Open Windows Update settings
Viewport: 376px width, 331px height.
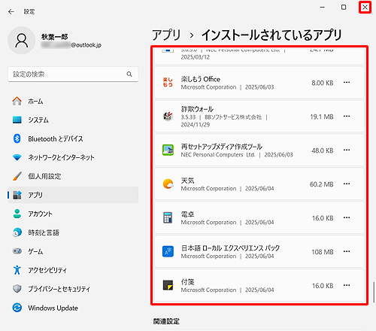click(73, 308)
